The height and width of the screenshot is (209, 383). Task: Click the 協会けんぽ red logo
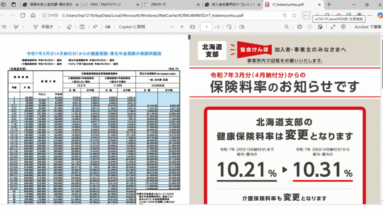254,49
